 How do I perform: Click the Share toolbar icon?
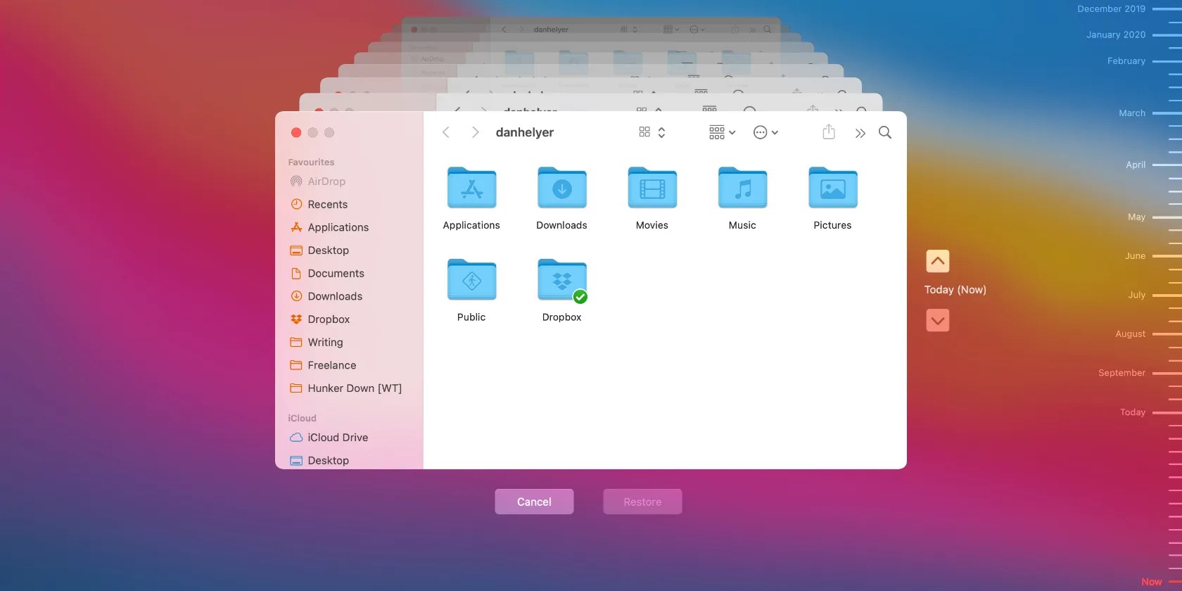[829, 132]
